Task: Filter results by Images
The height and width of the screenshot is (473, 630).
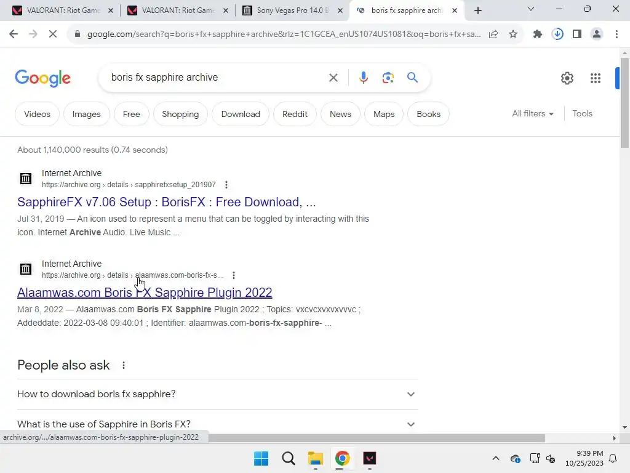Action: pos(86,114)
